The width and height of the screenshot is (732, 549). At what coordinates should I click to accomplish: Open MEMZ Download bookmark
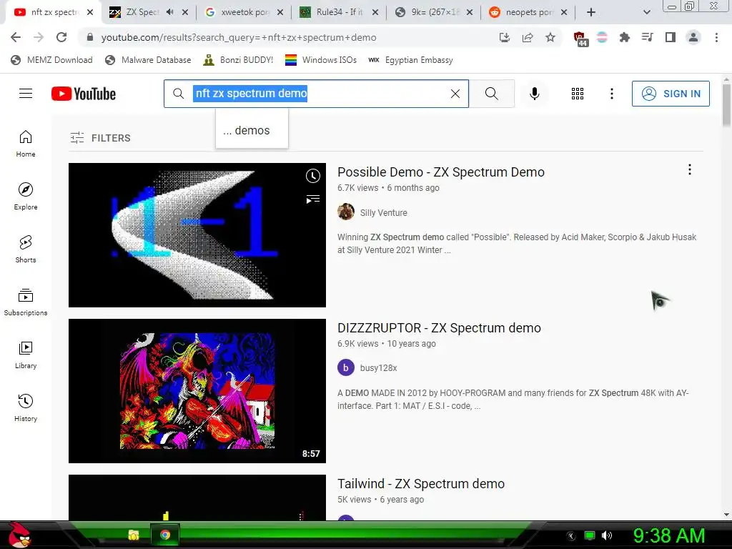pos(51,60)
